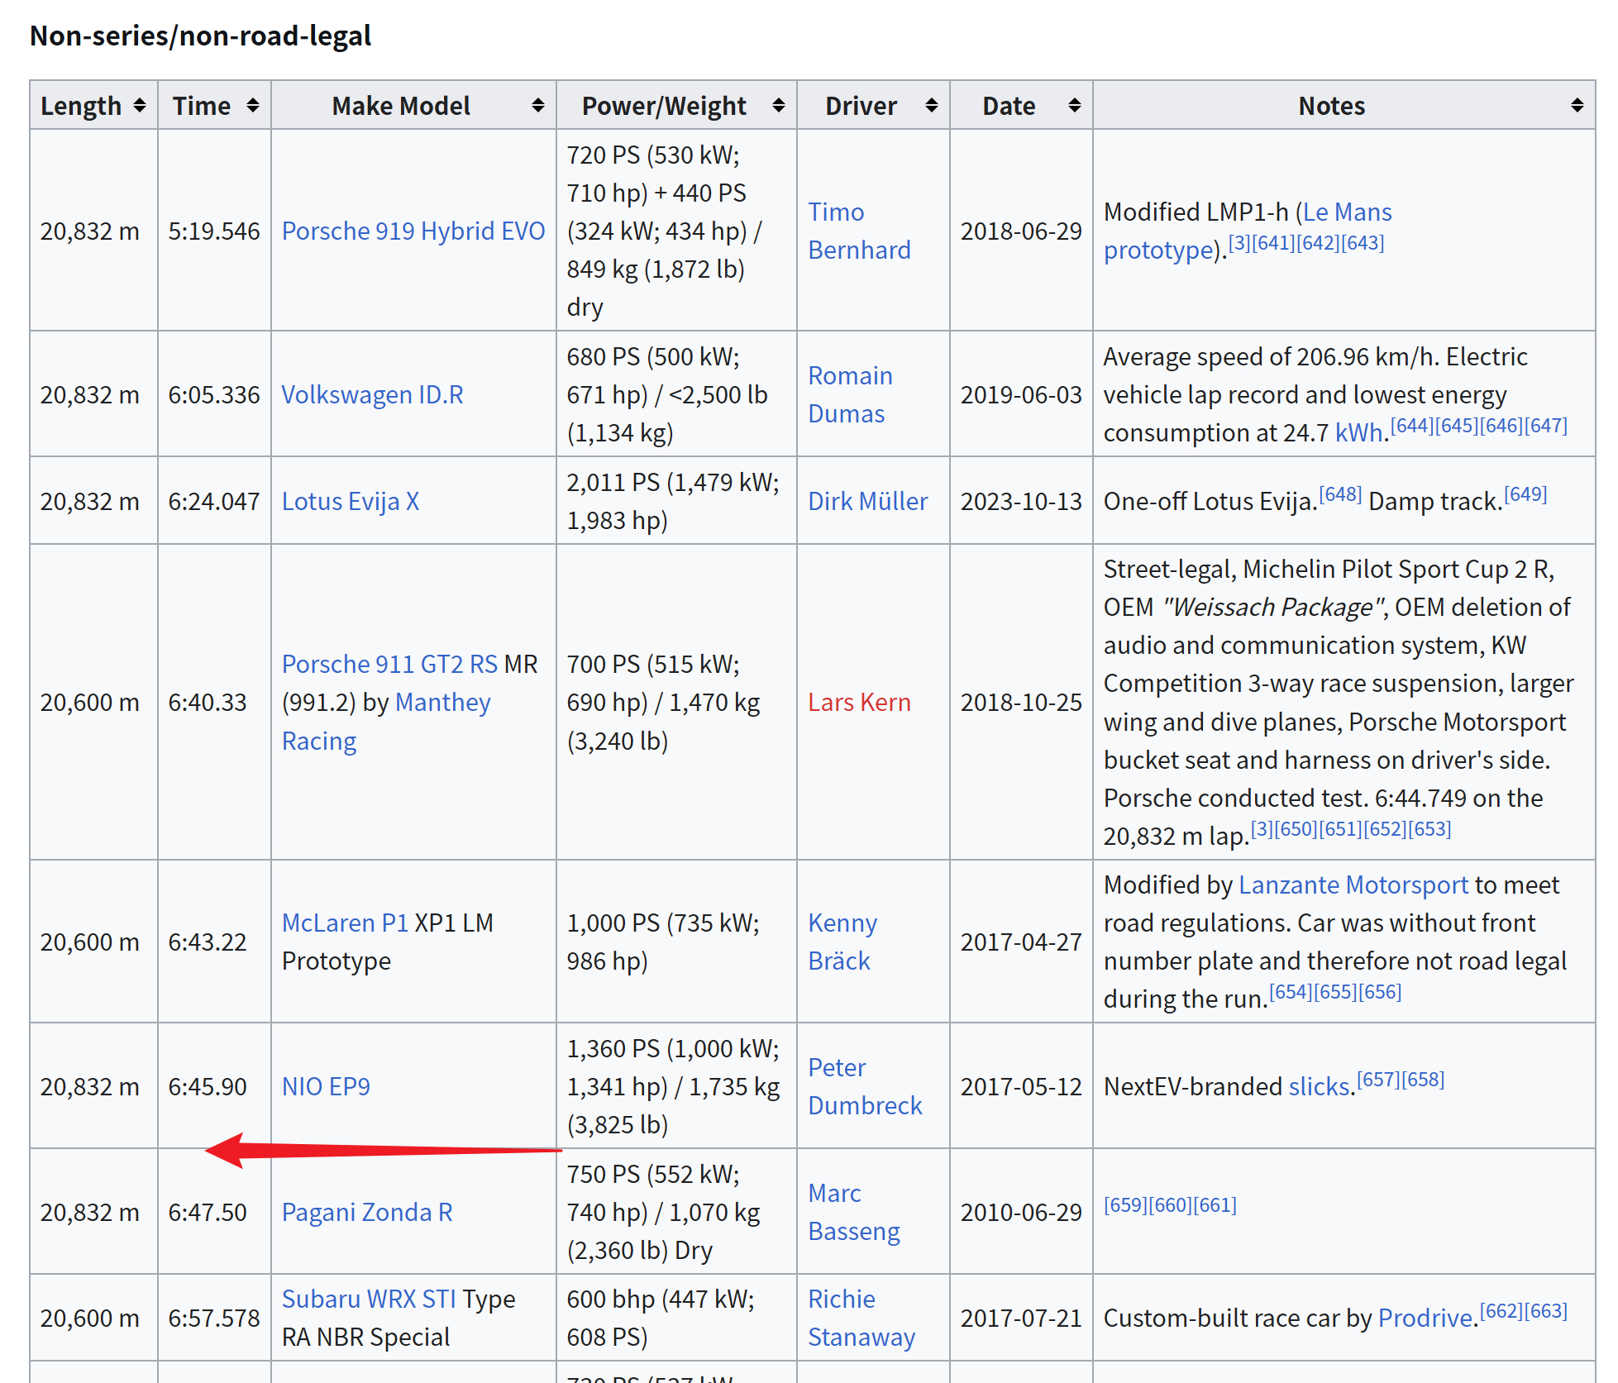Open citation [641] in Porsche 919 notes
This screenshot has height=1383, width=1618.
pyautogui.click(x=1273, y=243)
